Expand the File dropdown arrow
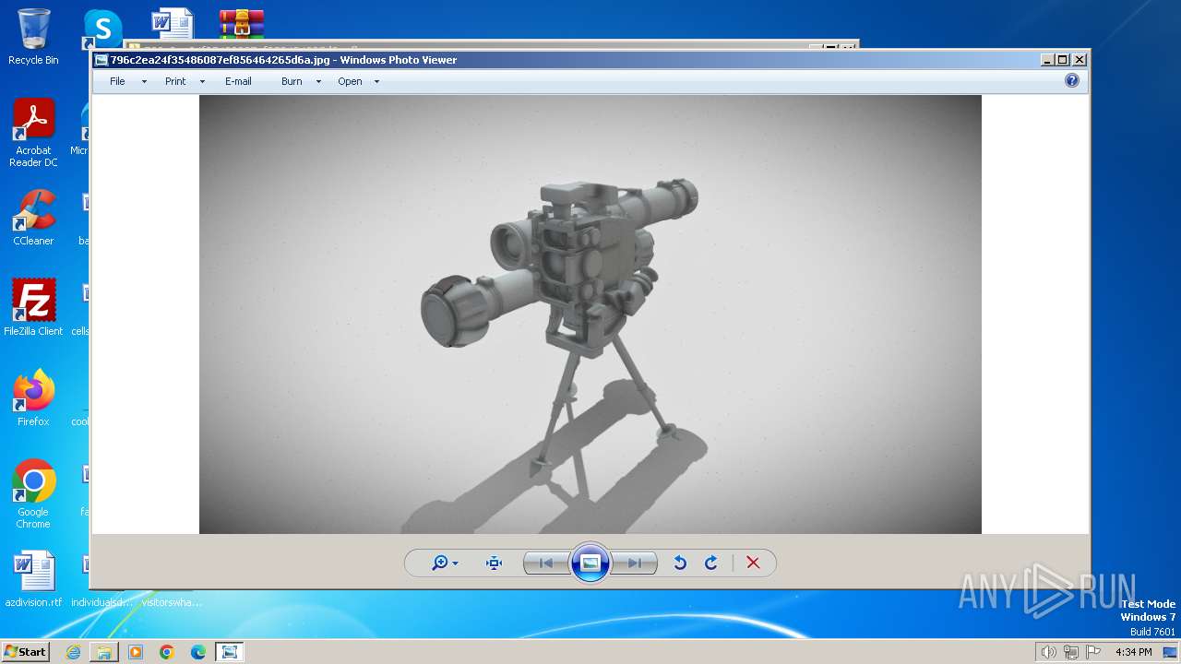The height and width of the screenshot is (664, 1181). (x=144, y=82)
